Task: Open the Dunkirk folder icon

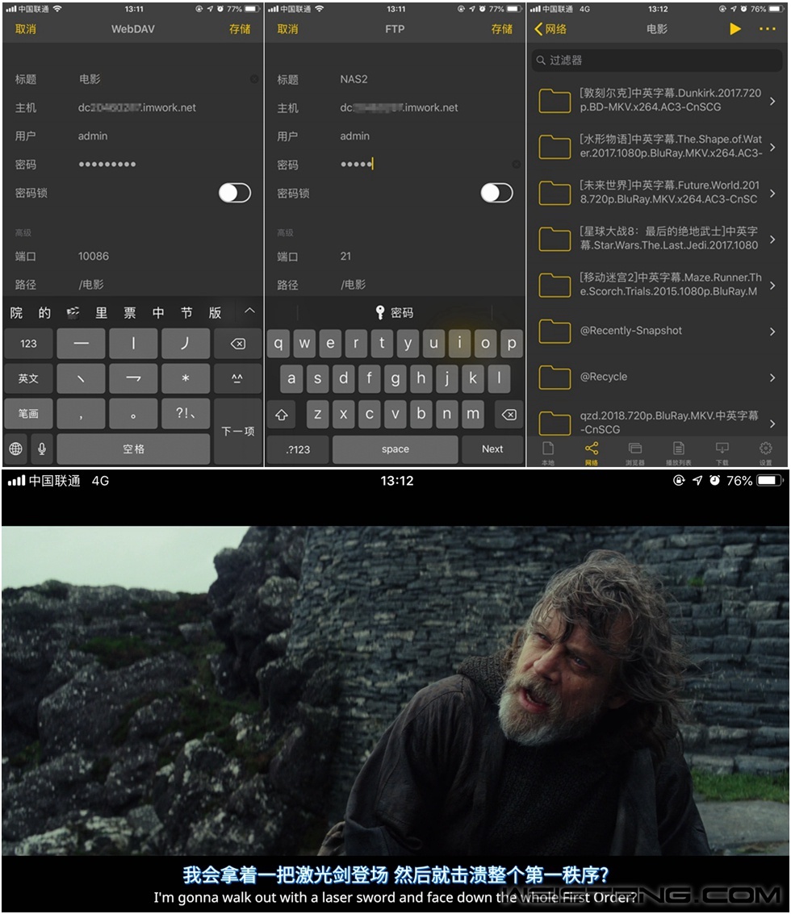Action: pos(555,101)
